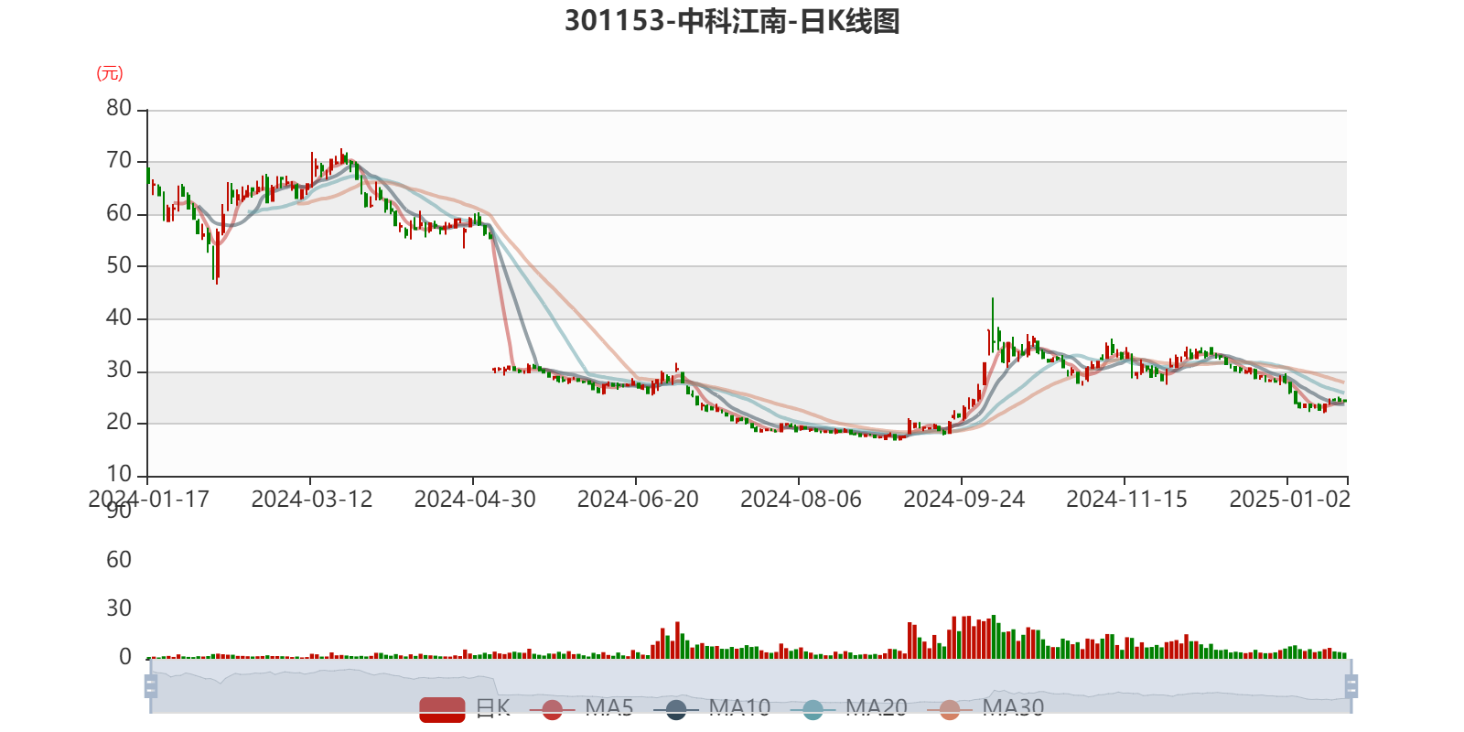Click the (元) unit label
Screen dimensions: 1464x732
click(110, 73)
